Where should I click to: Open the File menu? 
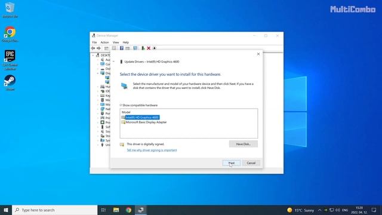94,42
